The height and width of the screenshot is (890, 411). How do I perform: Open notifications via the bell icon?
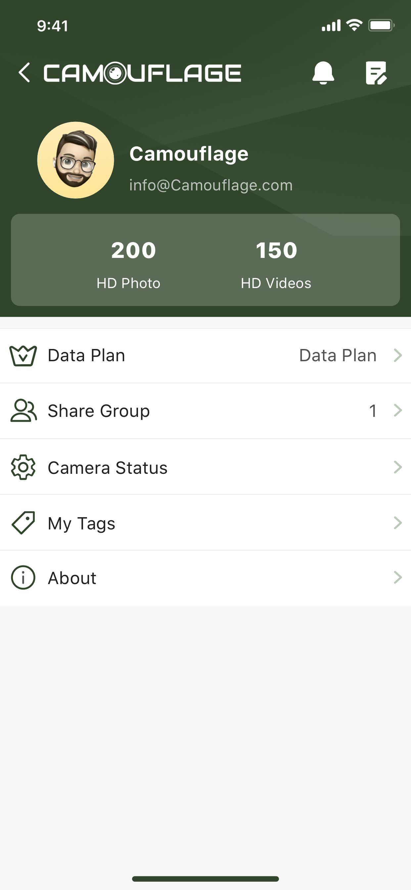click(323, 73)
